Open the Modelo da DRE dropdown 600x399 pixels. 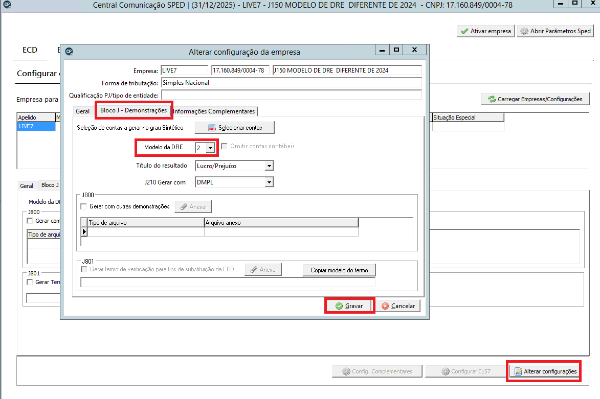[210, 148]
